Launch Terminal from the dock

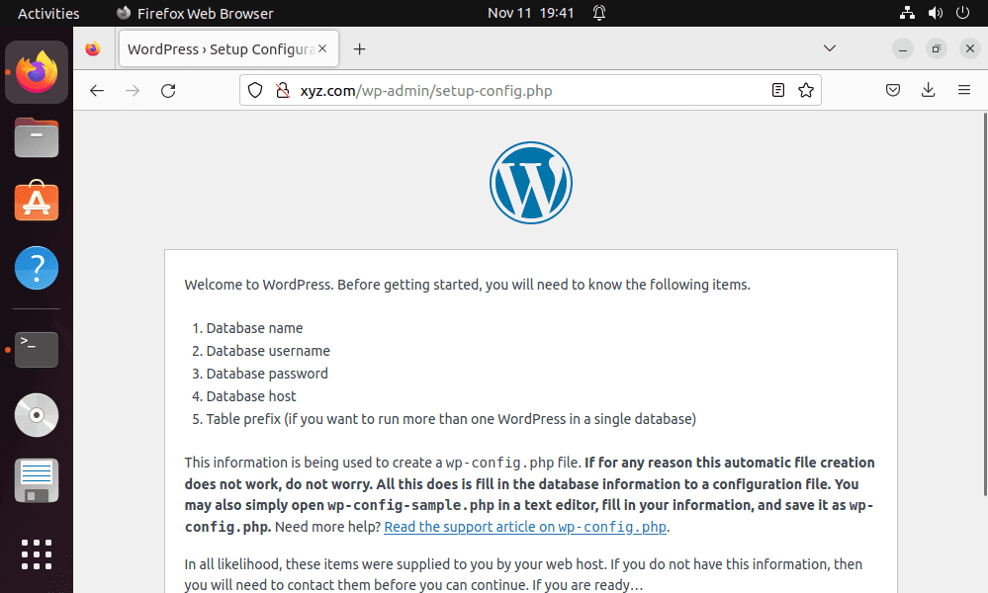click(37, 349)
